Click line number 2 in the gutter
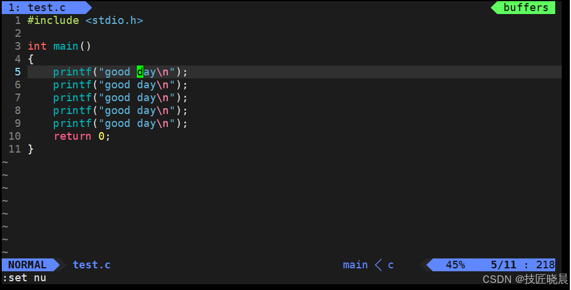Viewport: 571px width, 290px height. tap(18, 33)
